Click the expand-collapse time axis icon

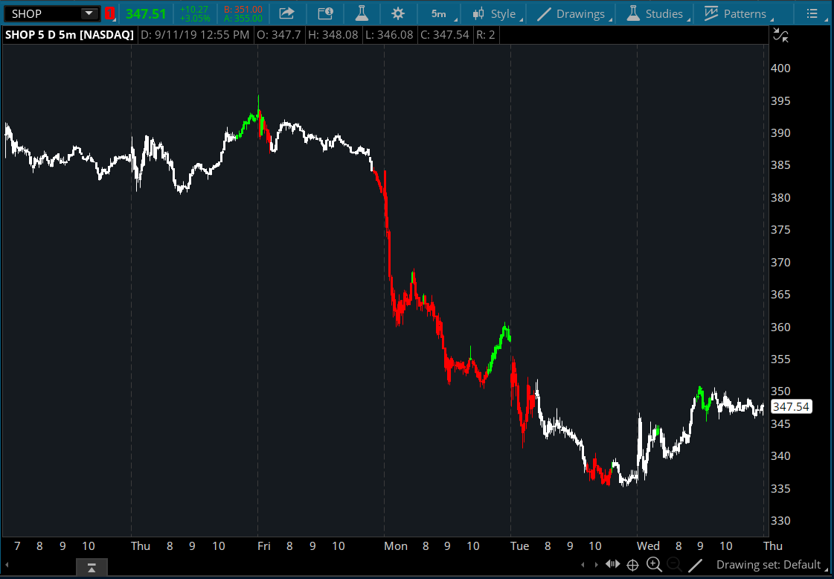click(613, 565)
